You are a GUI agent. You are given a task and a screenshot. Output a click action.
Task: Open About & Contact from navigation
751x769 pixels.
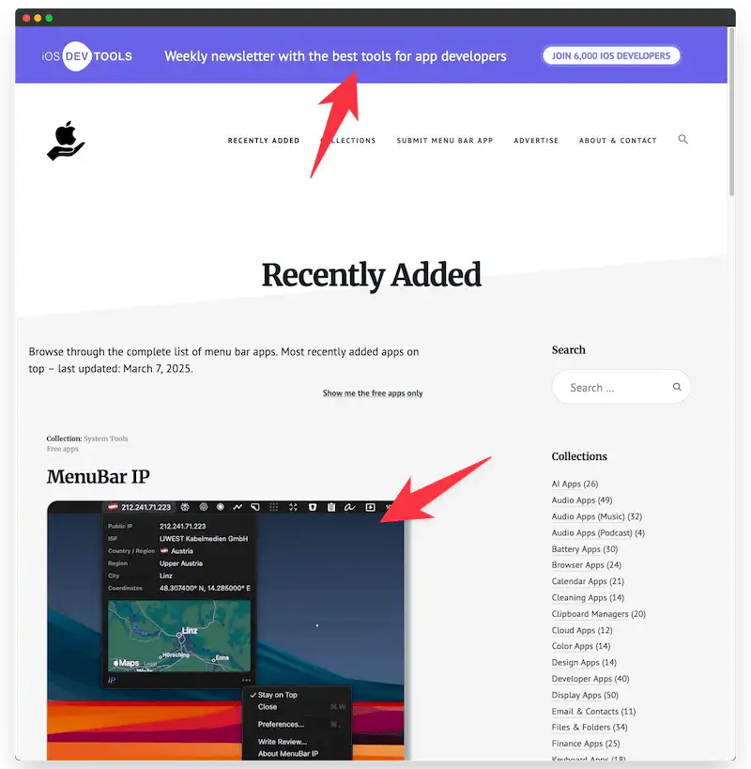618,140
